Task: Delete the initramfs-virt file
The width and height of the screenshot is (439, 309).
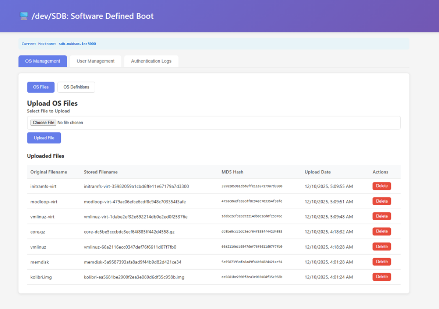Action: pyautogui.click(x=382, y=186)
